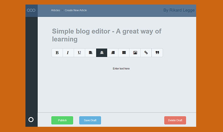Click the article title heading to edit
This screenshot has width=223, height=132.
pyautogui.click(x=107, y=35)
